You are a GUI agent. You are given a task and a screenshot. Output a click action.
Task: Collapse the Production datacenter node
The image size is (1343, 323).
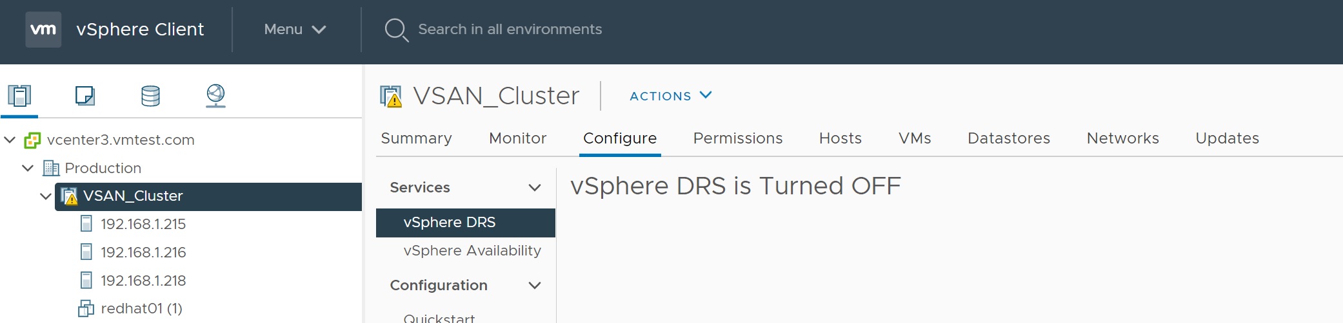point(28,168)
